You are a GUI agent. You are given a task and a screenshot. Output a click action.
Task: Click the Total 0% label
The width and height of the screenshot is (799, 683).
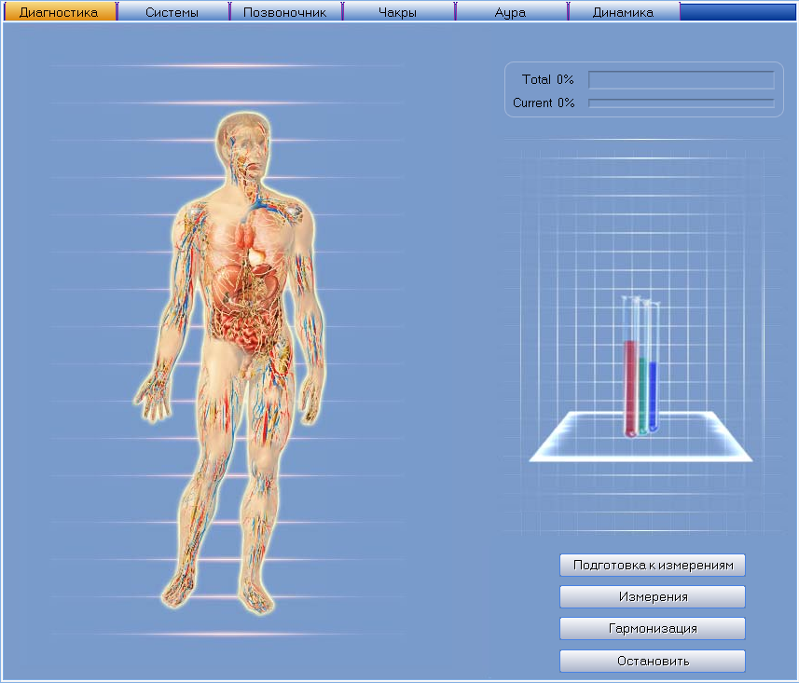point(548,79)
